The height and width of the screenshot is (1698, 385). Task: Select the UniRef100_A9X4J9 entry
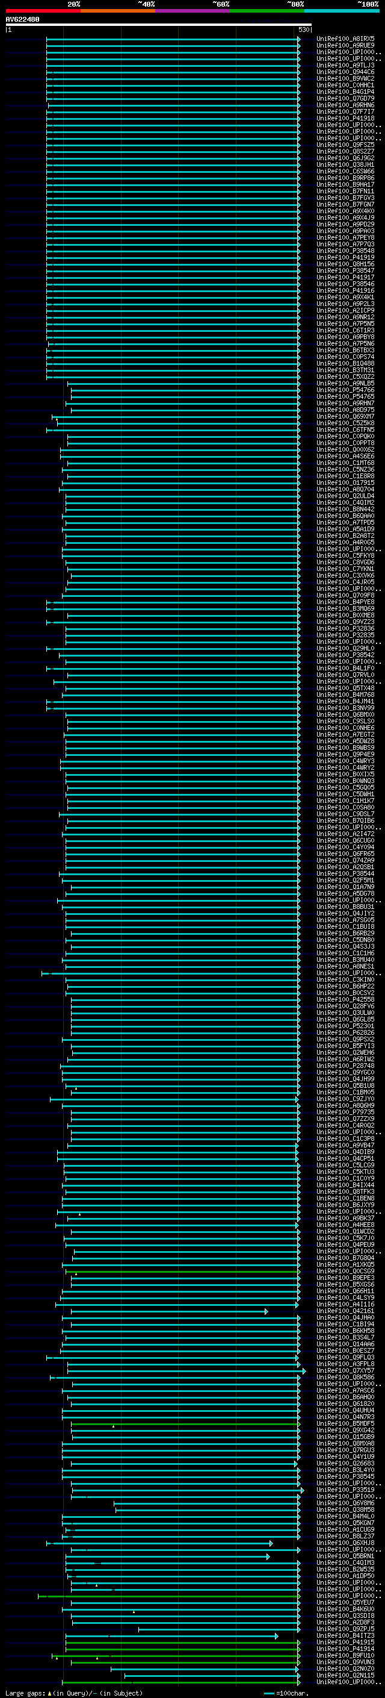(345, 217)
